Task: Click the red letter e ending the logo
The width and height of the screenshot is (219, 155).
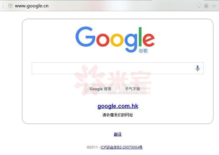Action: coord(149,40)
